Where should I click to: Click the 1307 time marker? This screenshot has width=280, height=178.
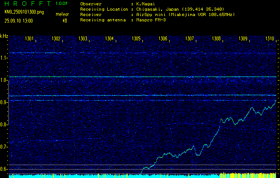tap(190, 38)
